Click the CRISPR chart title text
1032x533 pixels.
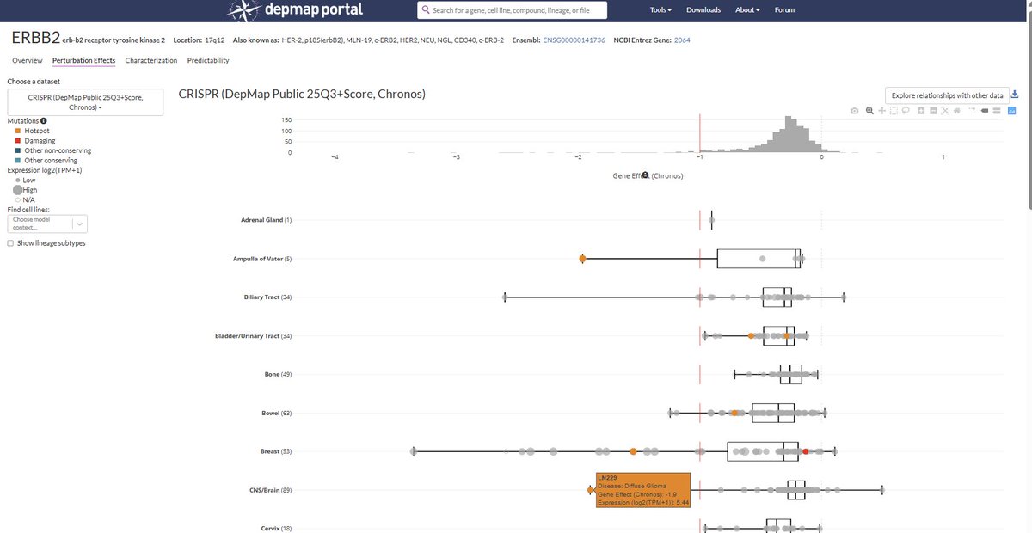click(302, 94)
